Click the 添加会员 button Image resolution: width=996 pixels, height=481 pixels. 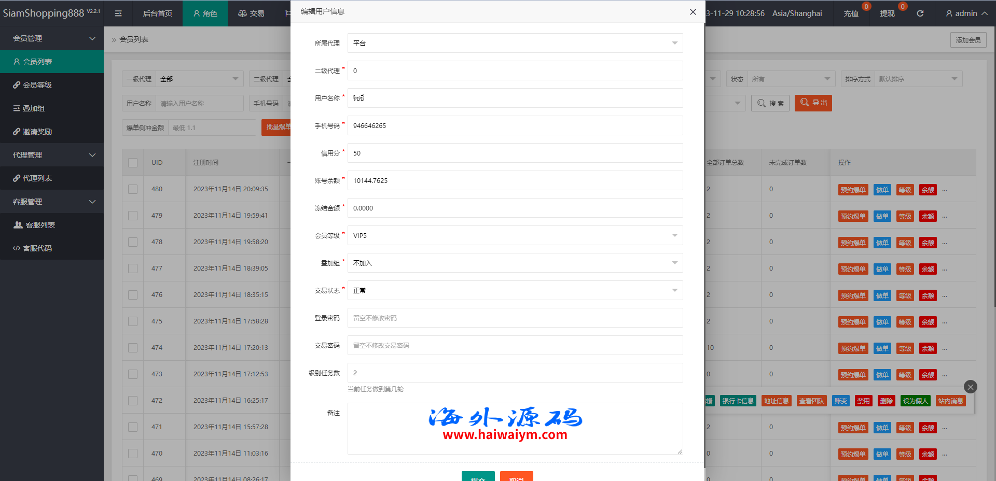(x=969, y=40)
